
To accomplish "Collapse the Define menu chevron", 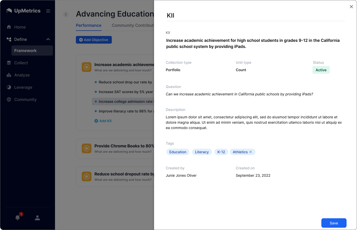I will 48,39.
